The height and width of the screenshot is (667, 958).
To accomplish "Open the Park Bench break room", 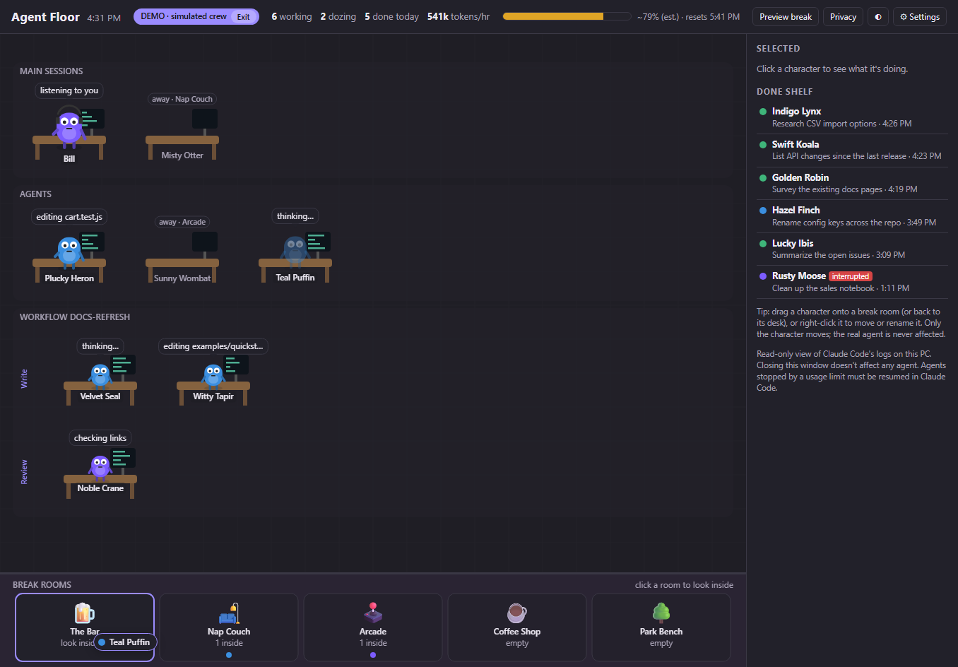I will [x=661, y=627].
